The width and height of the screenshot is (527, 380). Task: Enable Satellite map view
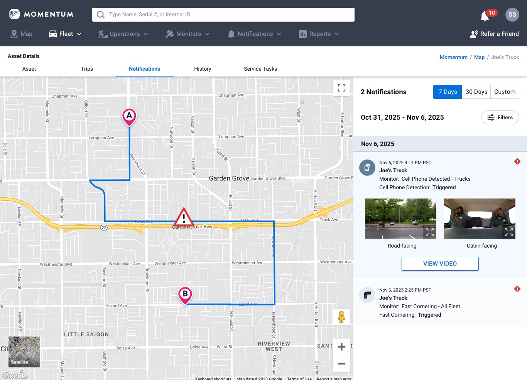[x=24, y=352]
